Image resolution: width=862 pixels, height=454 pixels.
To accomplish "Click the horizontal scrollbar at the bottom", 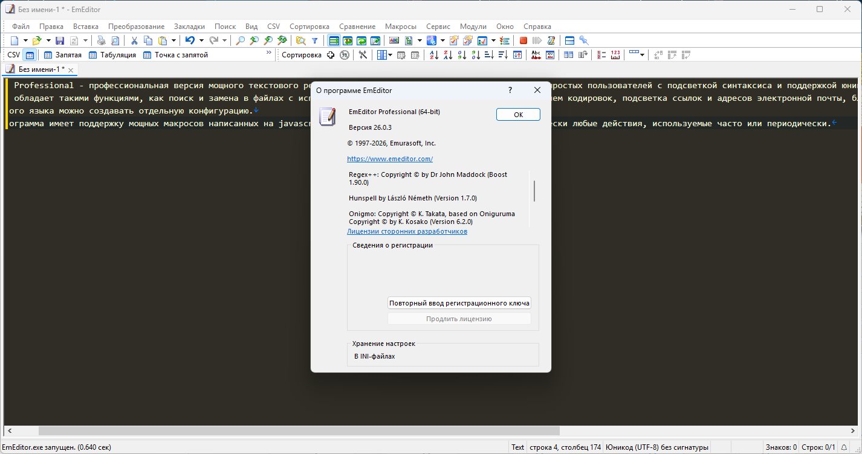I will 299,431.
